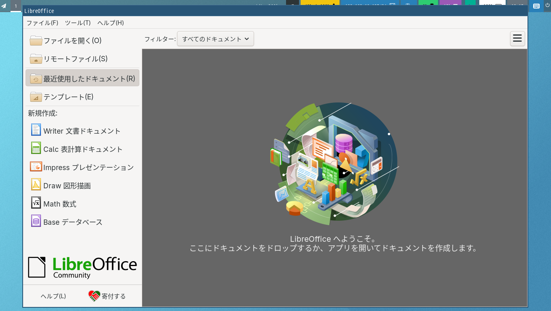Click the フィルター: label
Image resolution: width=551 pixels, height=311 pixels.
160,39
